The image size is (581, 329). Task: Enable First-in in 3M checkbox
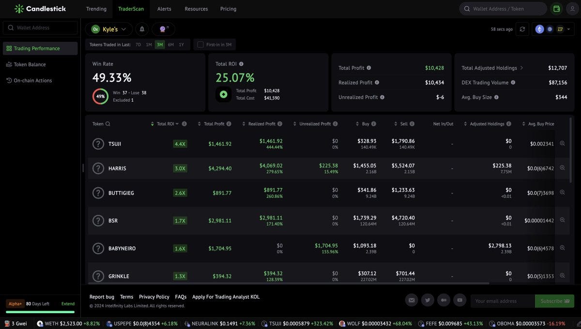click(200, 45)
